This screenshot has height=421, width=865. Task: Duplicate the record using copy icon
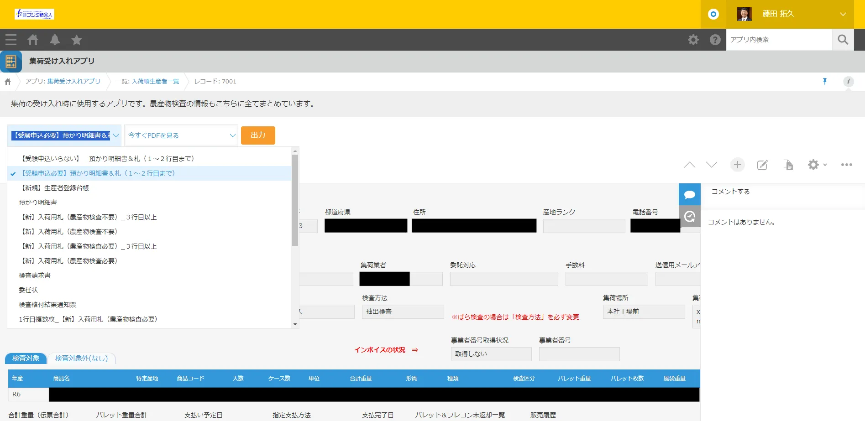[x=788, y=165]
